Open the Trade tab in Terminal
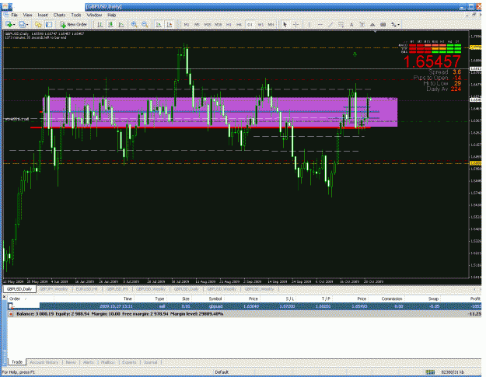Image resolution: width=486 pixels, height=377 pixels. click(x=17, y=361)
